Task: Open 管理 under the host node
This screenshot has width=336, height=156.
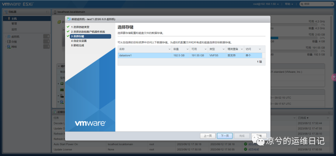Action: [x=14, y=24]
